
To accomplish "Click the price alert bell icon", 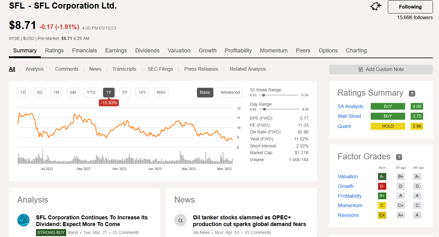I will click(x=376, y=6).
